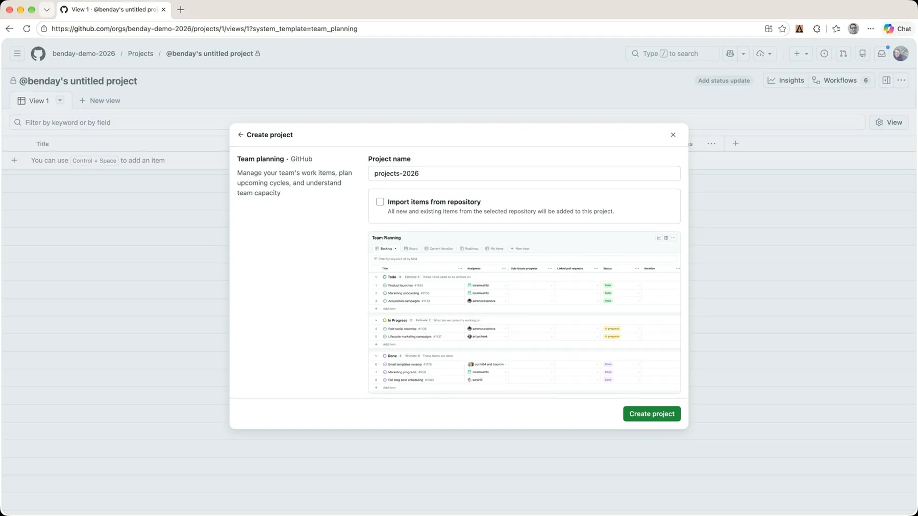Open repositories icon in header
This screenshot has width=918, height=516.
862,54
